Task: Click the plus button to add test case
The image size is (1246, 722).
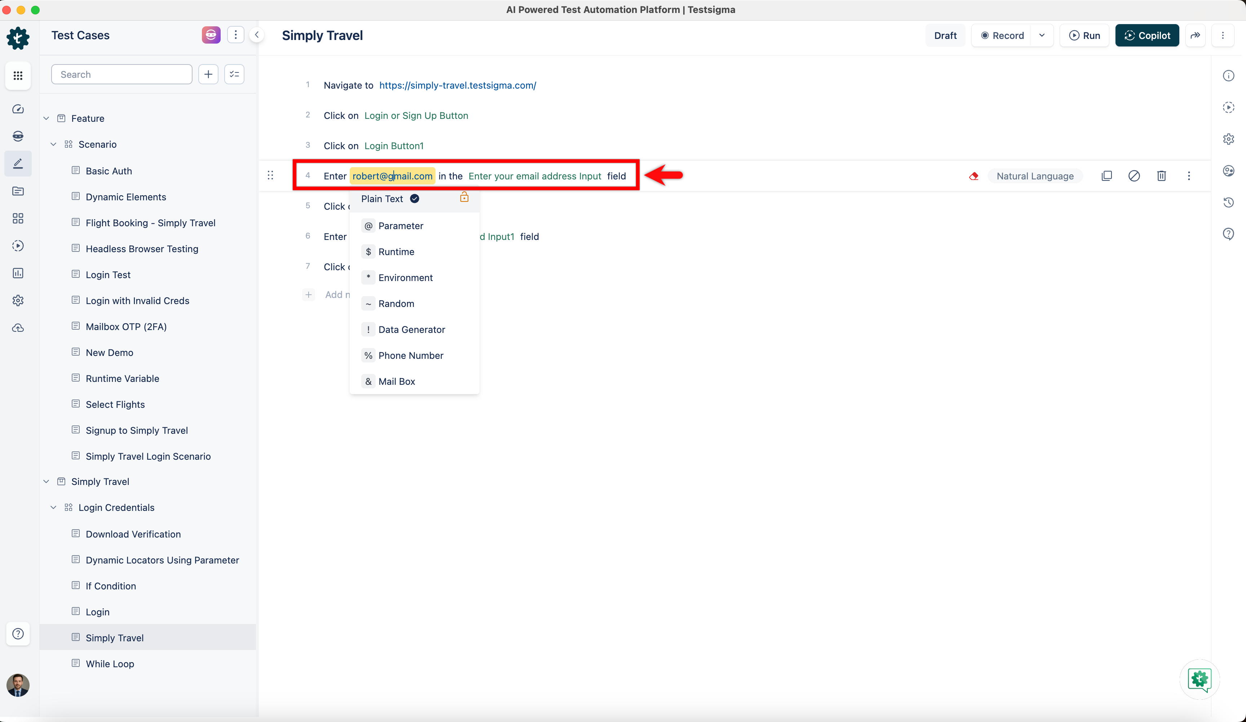Action: 208,74
